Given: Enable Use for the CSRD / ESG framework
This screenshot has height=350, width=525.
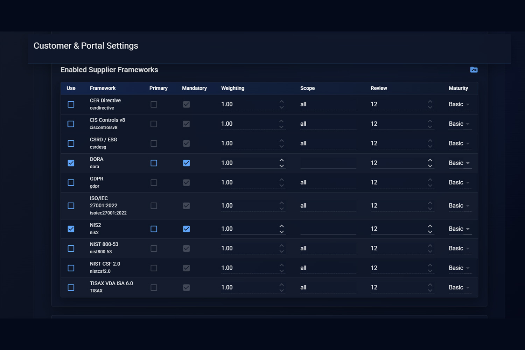Looking at the screenshot, I should (71, 143).
